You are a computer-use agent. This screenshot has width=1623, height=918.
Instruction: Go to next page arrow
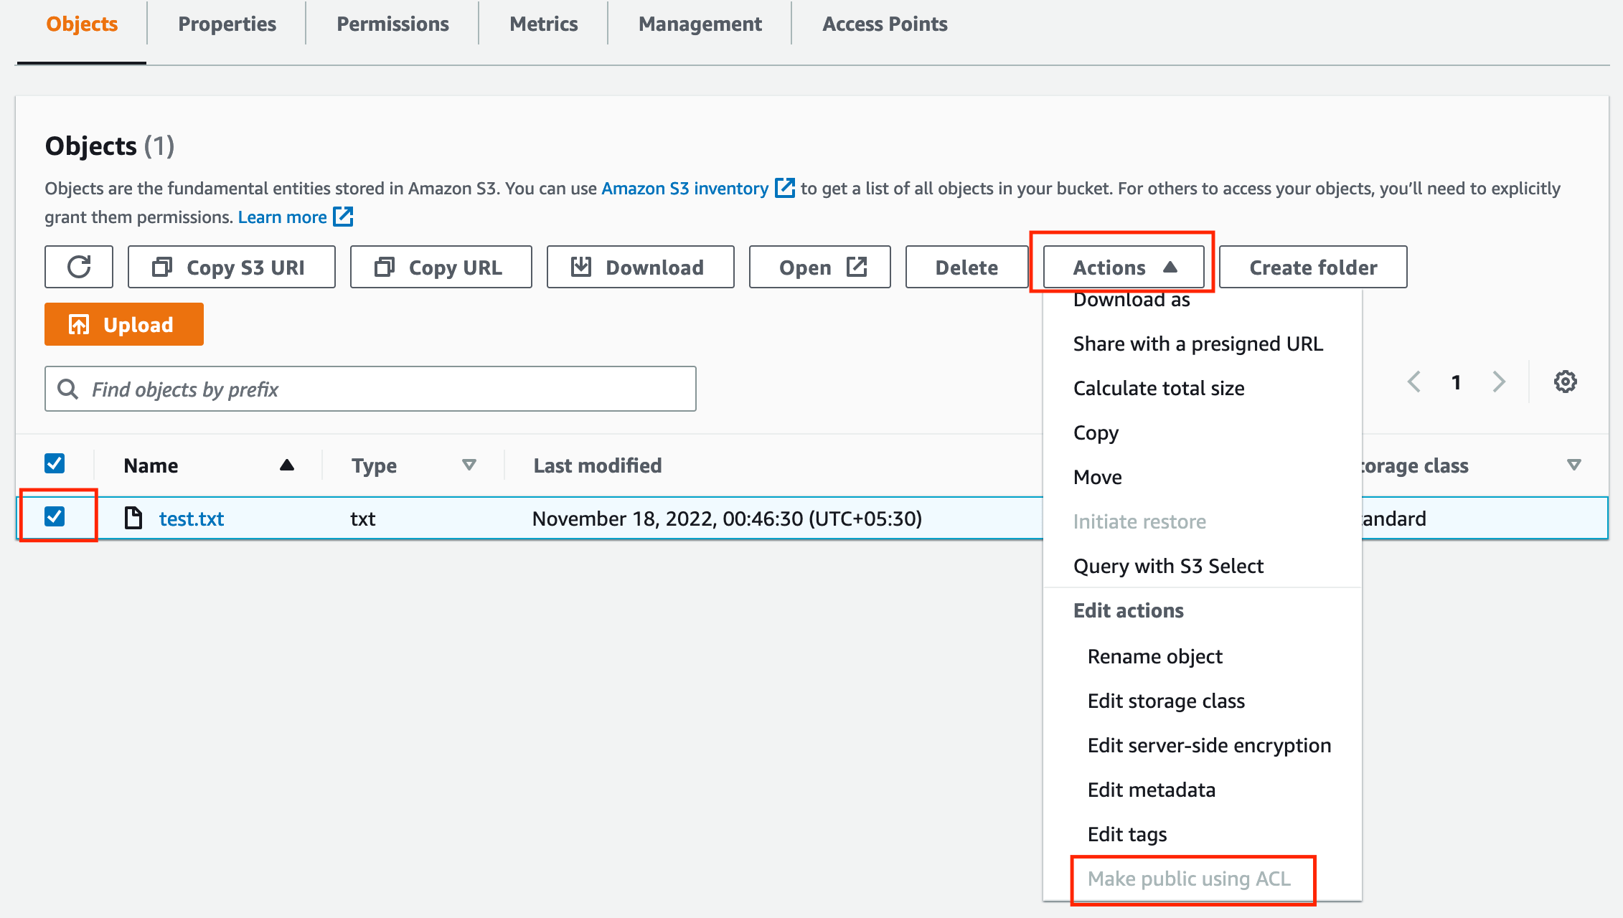(1499, 382)
